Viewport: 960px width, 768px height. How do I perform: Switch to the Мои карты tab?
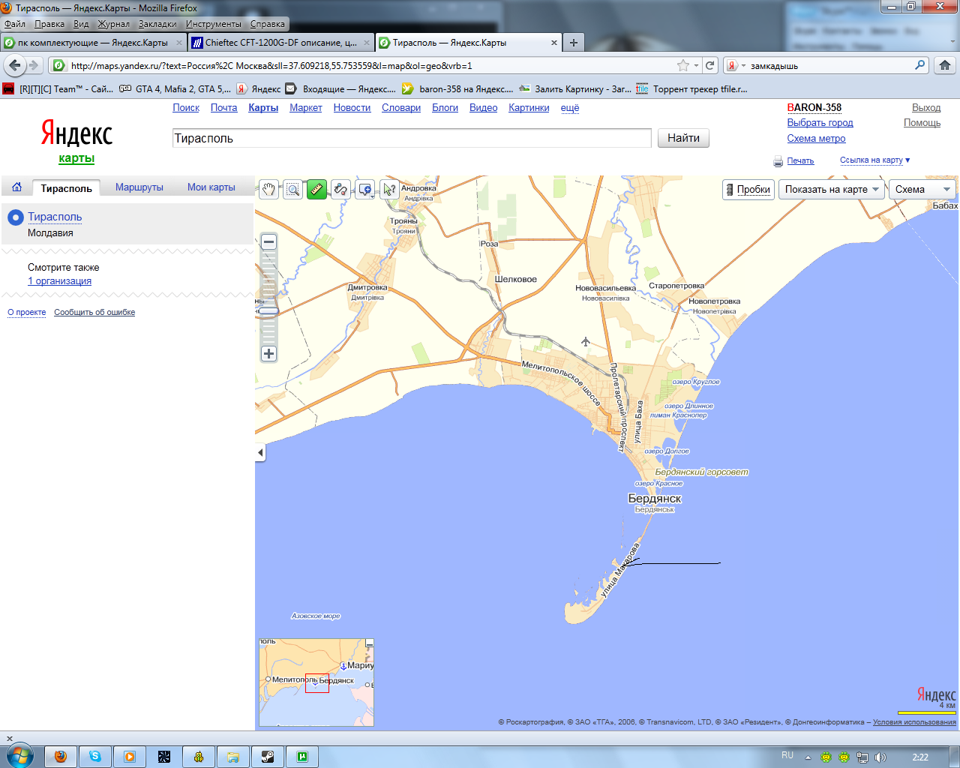tap(211, 187)
